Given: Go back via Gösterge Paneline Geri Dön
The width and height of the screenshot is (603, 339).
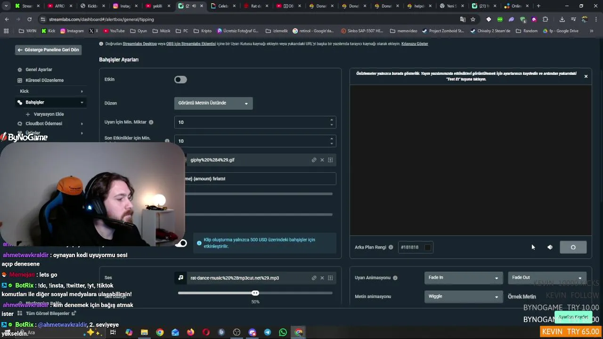Looking at the screenshot, I should (x=48, y=50).
